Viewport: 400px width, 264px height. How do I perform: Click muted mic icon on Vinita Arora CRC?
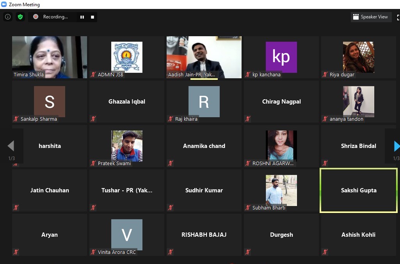93,252
